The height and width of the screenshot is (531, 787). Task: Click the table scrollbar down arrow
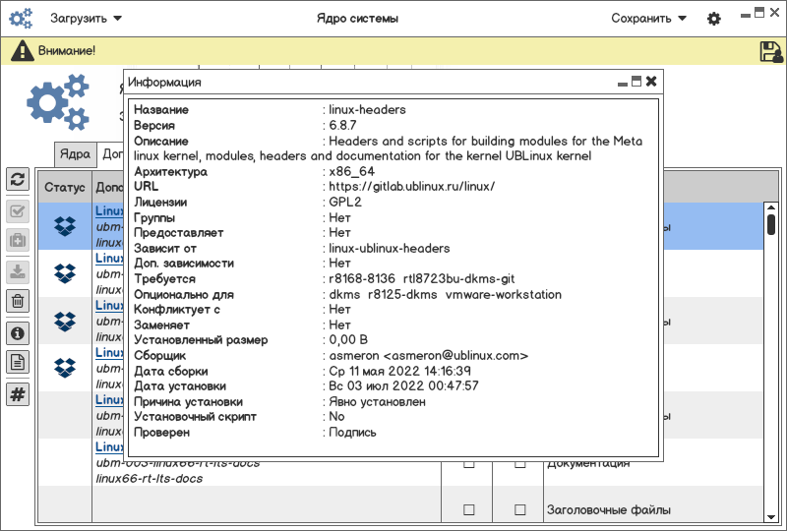click(x=771, y=517)
